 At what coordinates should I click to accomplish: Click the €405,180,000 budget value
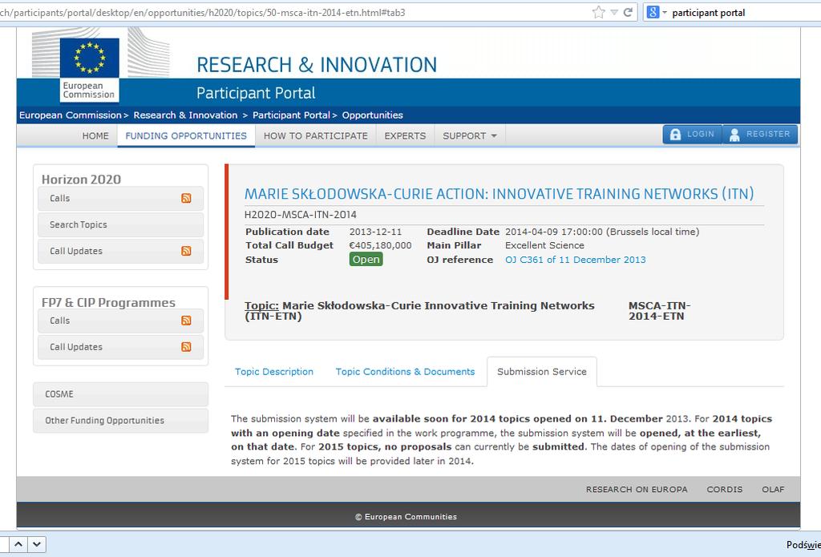coord(380,245)
